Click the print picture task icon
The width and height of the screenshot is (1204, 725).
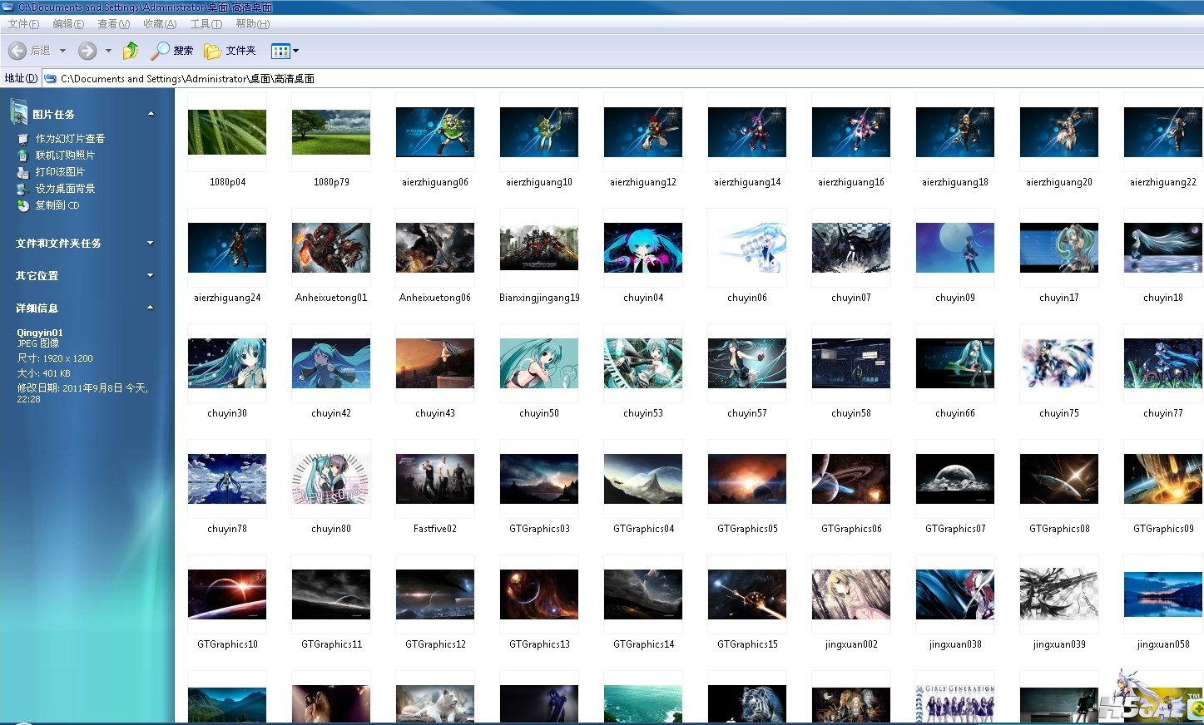[23, 172]
